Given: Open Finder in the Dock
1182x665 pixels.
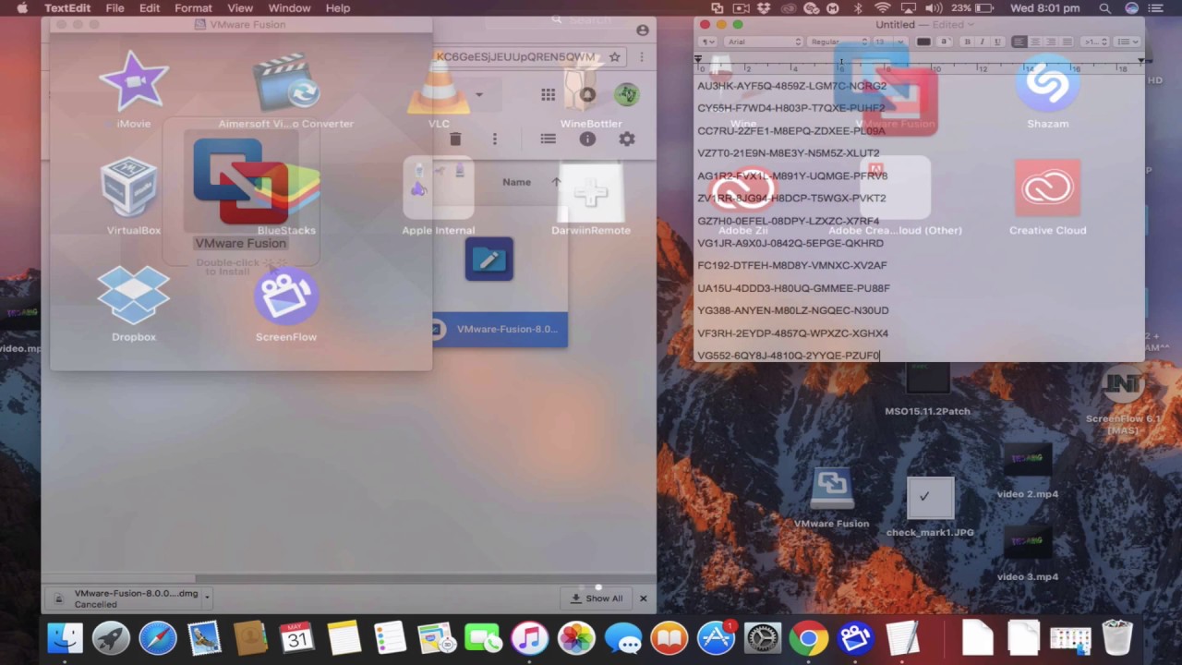Looking at the screenshot, I should point(65,638).
